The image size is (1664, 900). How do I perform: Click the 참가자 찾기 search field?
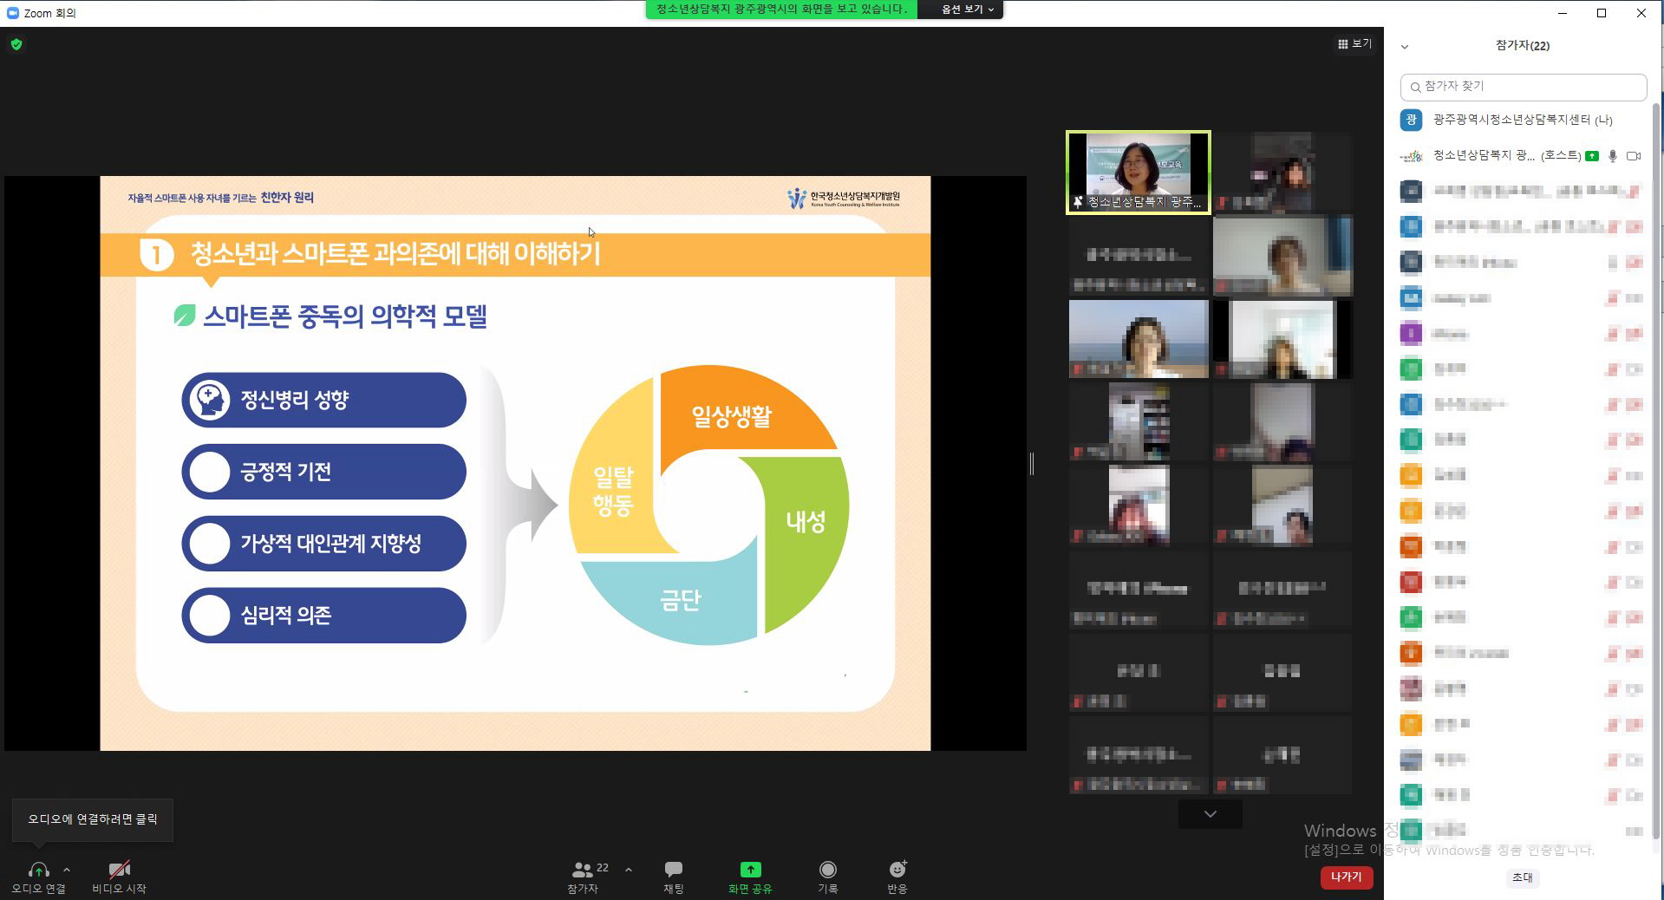click(x=1524, y=87)
